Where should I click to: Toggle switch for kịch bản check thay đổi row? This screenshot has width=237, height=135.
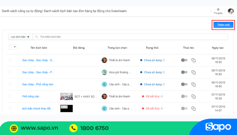184,108
